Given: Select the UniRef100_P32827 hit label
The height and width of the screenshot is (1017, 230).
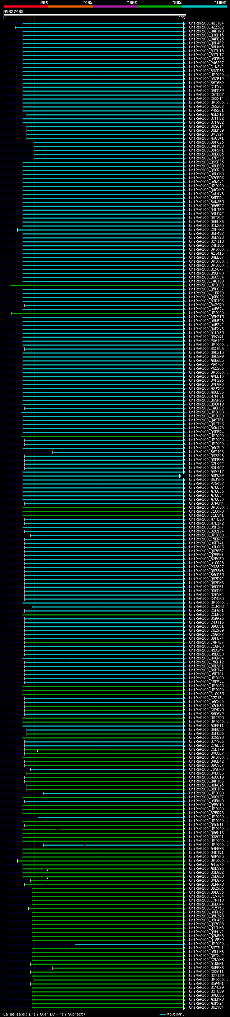Looking at the screenshot, I should click(x=206, y=567).
